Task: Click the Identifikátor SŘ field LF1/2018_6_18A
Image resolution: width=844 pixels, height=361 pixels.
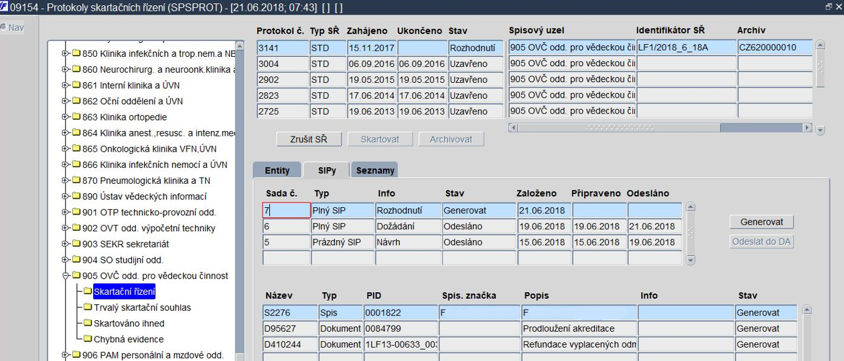Action: click(686, 48)
